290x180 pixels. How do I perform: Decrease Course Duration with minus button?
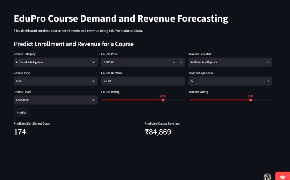pyautogui.click(x=174, y=81)
